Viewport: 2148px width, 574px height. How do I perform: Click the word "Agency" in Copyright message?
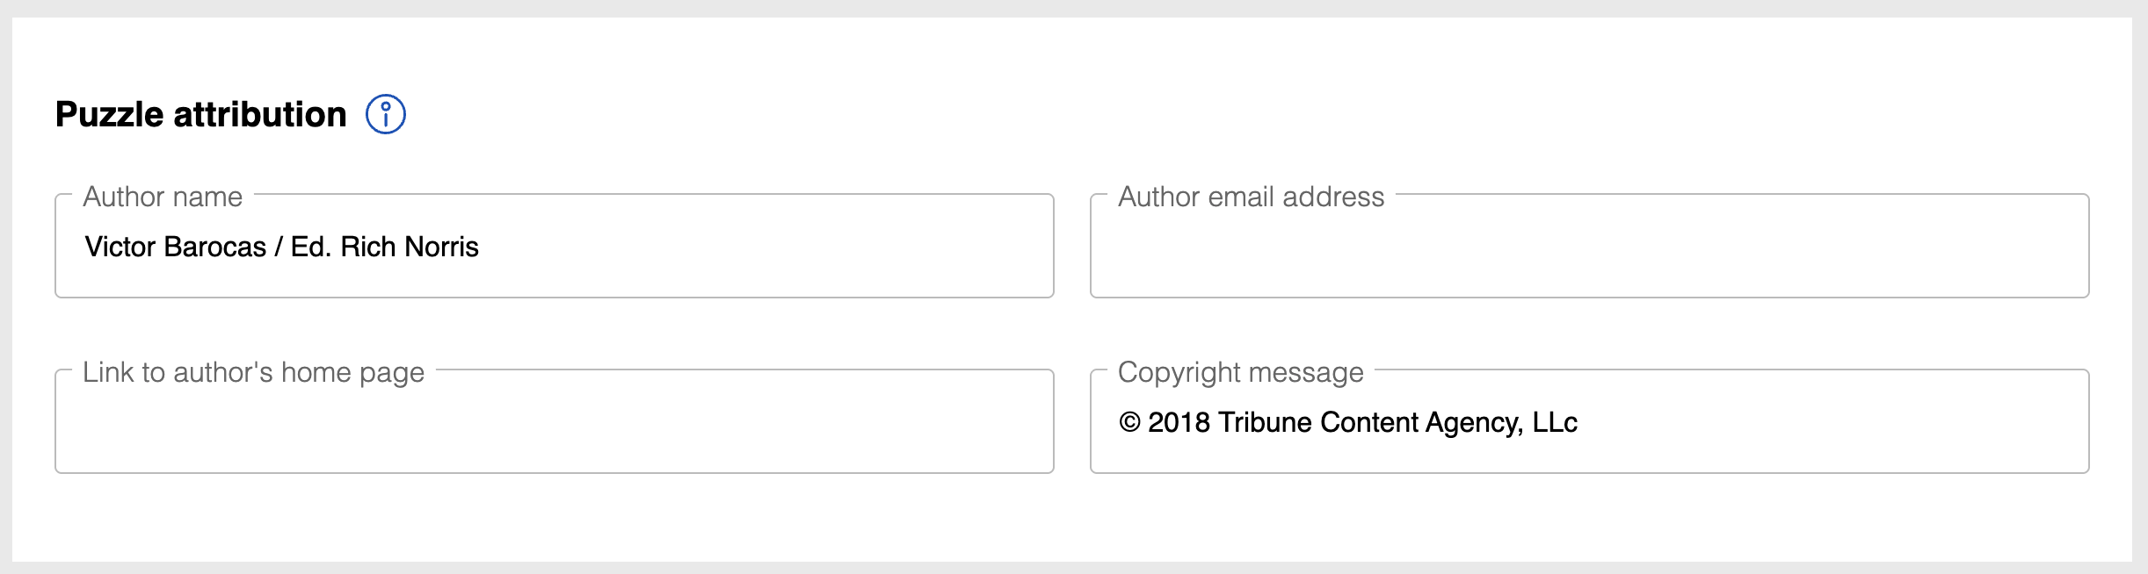pos(1474,422)
